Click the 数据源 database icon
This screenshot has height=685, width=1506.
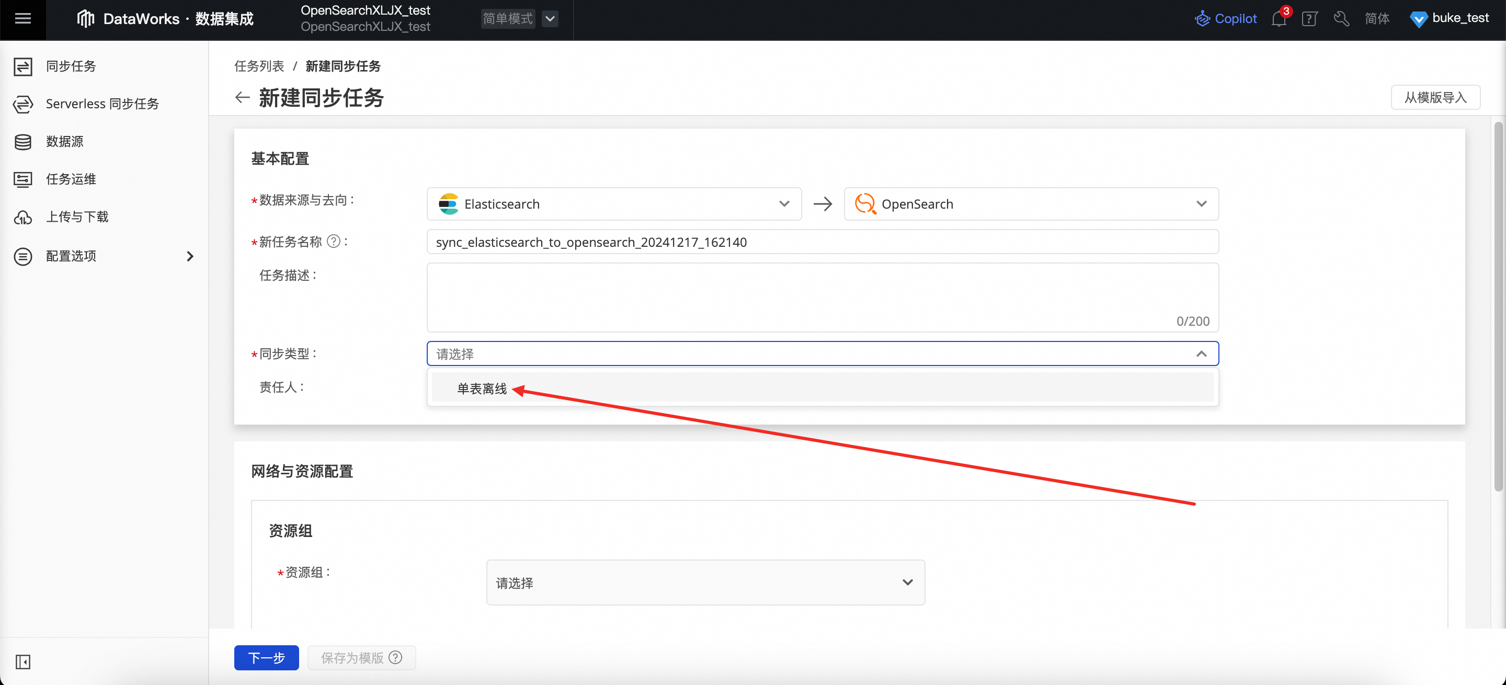point(23,141)
